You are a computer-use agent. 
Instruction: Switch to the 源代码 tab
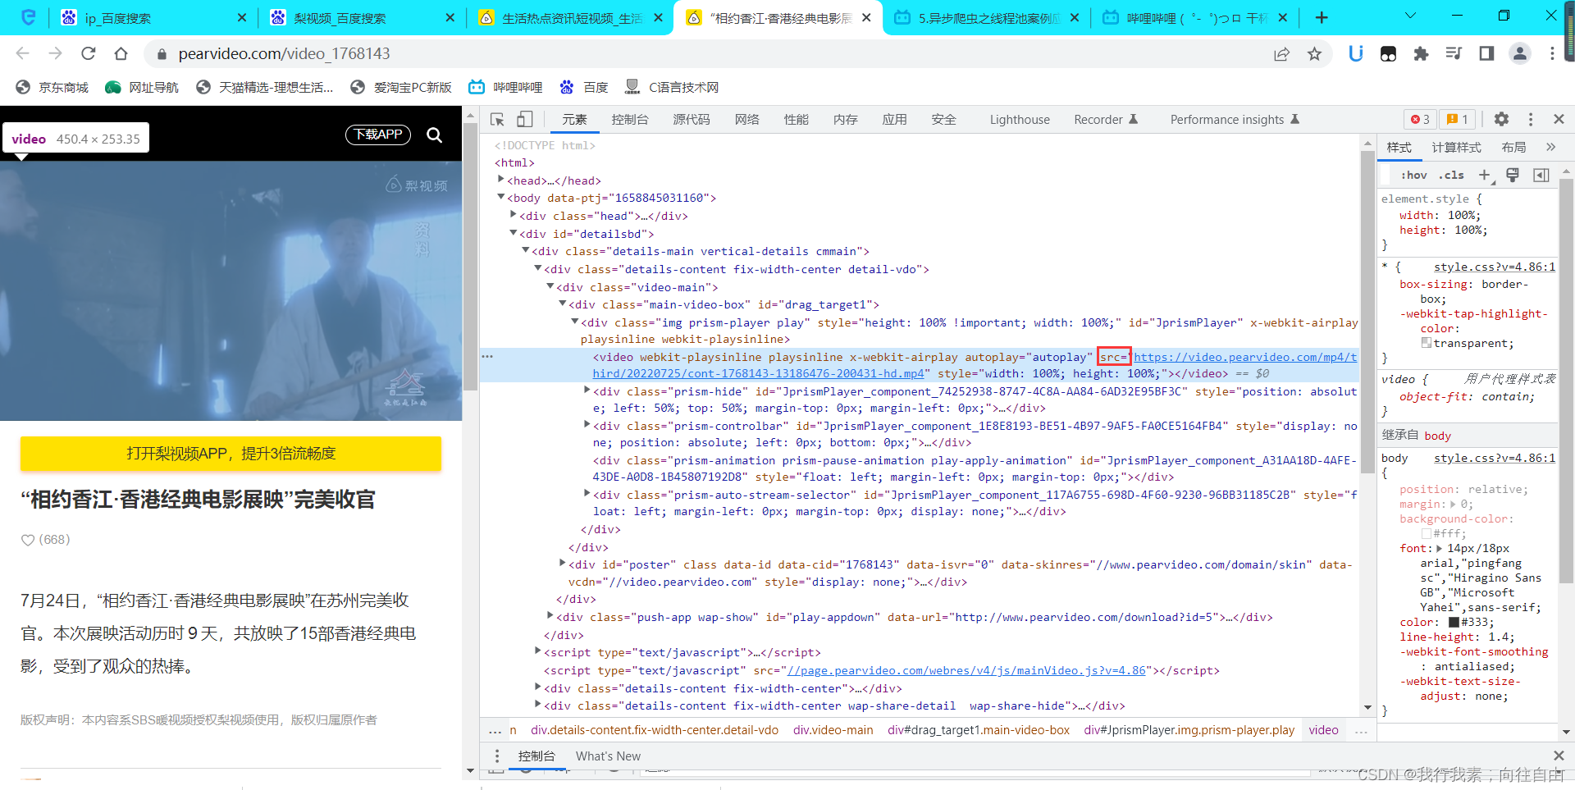coord(692,120)
